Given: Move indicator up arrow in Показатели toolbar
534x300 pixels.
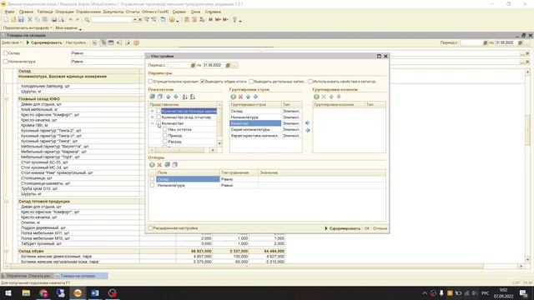Looking at the screenshot, I should click(169, 97).
